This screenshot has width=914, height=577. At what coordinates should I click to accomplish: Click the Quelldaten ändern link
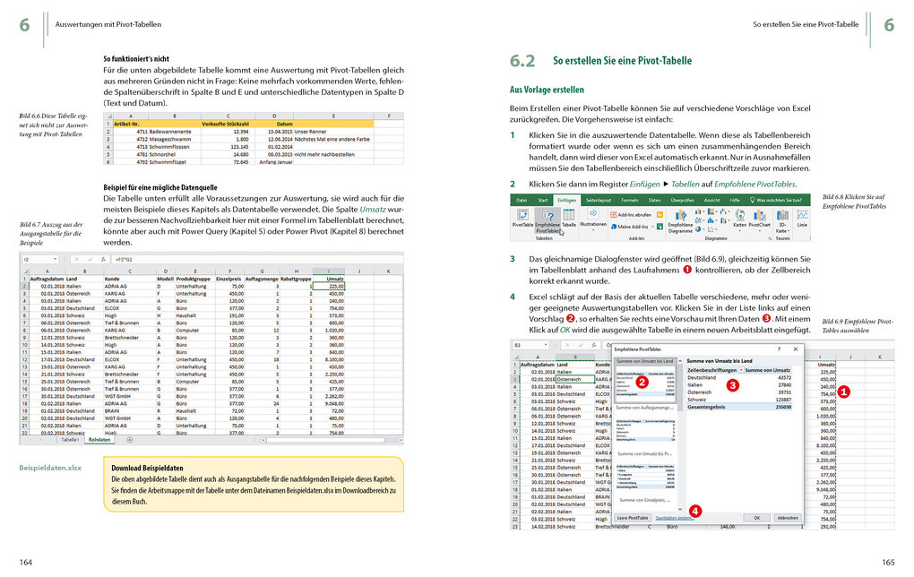coord(675,518)
